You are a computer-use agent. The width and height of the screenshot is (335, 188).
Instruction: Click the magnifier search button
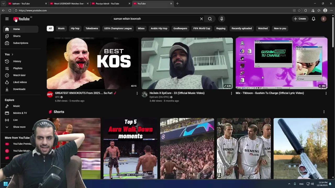click(x=210, y=19)
